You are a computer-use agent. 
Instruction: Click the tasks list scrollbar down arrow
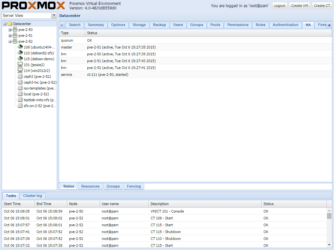pyautogui.click(x=329, y=244)
